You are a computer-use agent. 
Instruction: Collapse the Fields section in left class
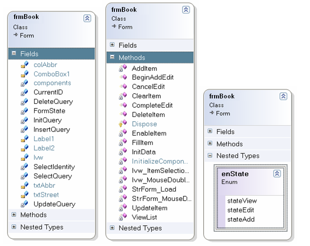tap(14, 53)
